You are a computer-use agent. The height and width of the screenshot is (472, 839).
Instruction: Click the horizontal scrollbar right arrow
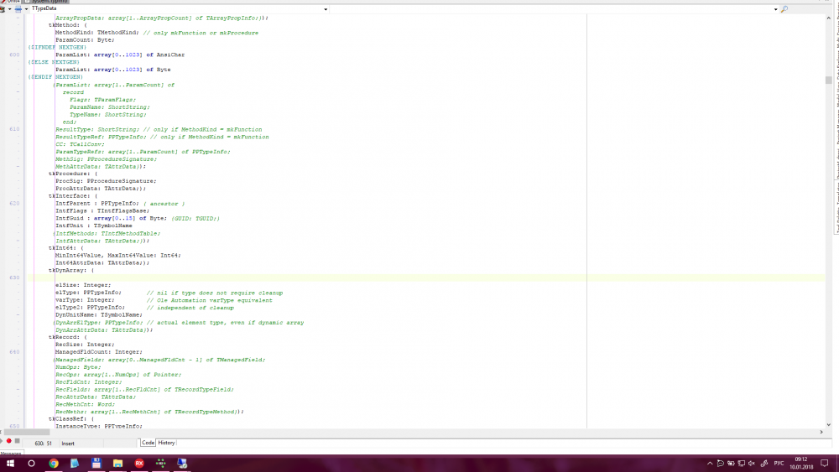click(x=821, y=432)
